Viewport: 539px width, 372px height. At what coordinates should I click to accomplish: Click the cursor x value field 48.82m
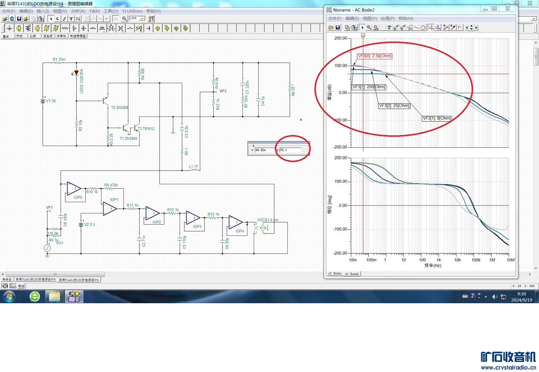pyautogui.click(x=265, y=150)
